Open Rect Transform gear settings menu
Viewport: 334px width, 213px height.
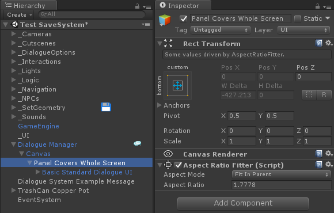pyautogui.click(x=329, y=43)
